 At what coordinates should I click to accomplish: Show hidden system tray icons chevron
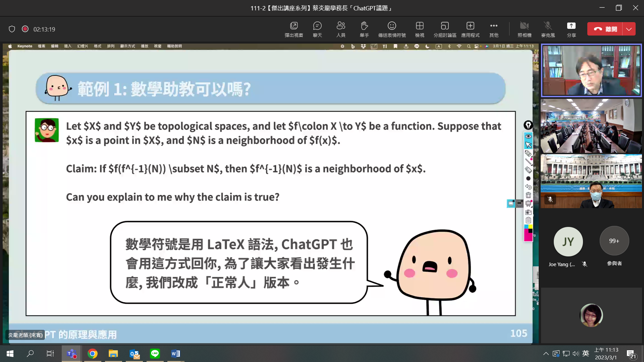pos(546,353)
